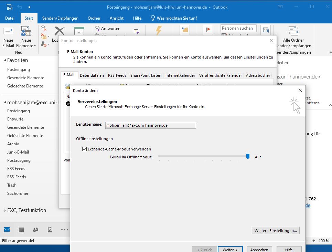Open Gesendete Elemente under Favoriten
Viewport: 332px width, 252px height.
coord(25,78)
